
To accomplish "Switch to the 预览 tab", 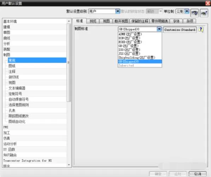I will (93, 21).
